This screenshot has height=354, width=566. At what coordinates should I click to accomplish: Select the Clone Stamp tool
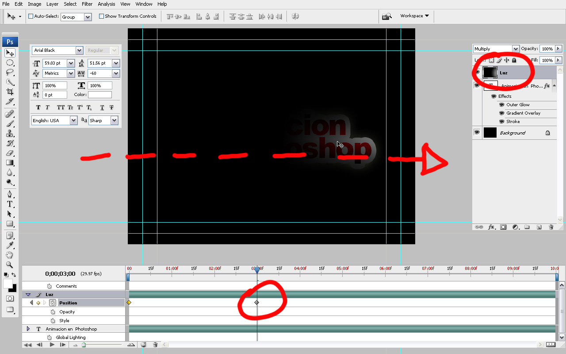[x=10, y=134]
